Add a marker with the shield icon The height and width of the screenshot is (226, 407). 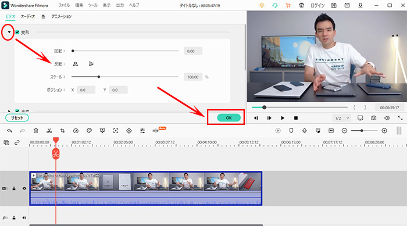click(x=291, y=131)
